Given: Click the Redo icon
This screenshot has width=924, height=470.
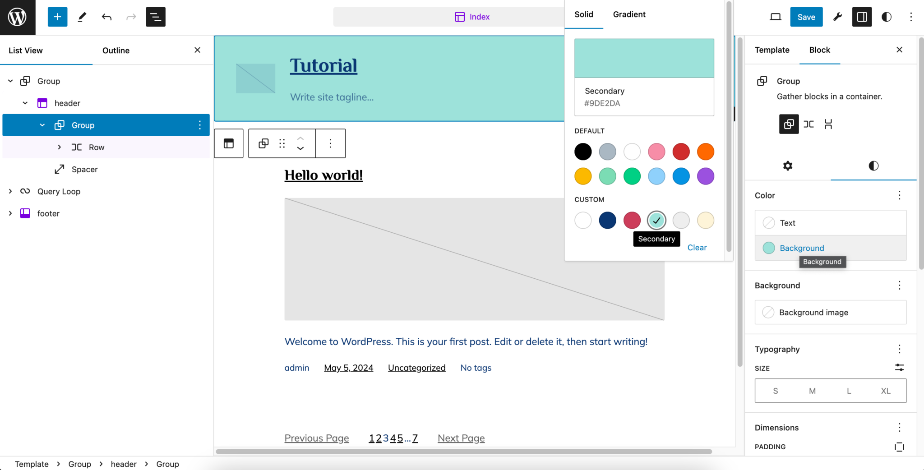Looking at the screenshot, I should point(131,17).
